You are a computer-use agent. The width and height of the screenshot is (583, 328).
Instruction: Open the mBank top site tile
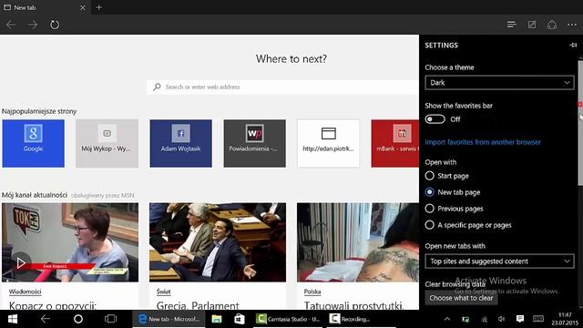[394, 143]
